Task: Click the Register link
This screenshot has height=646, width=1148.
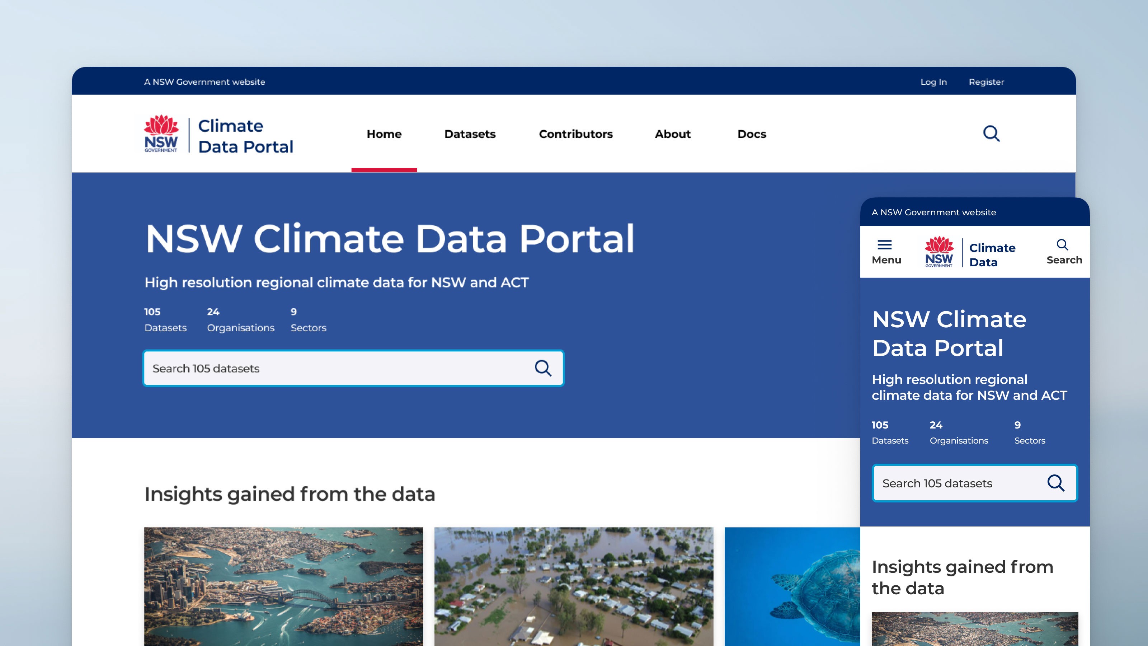Action: pos(986,82)
